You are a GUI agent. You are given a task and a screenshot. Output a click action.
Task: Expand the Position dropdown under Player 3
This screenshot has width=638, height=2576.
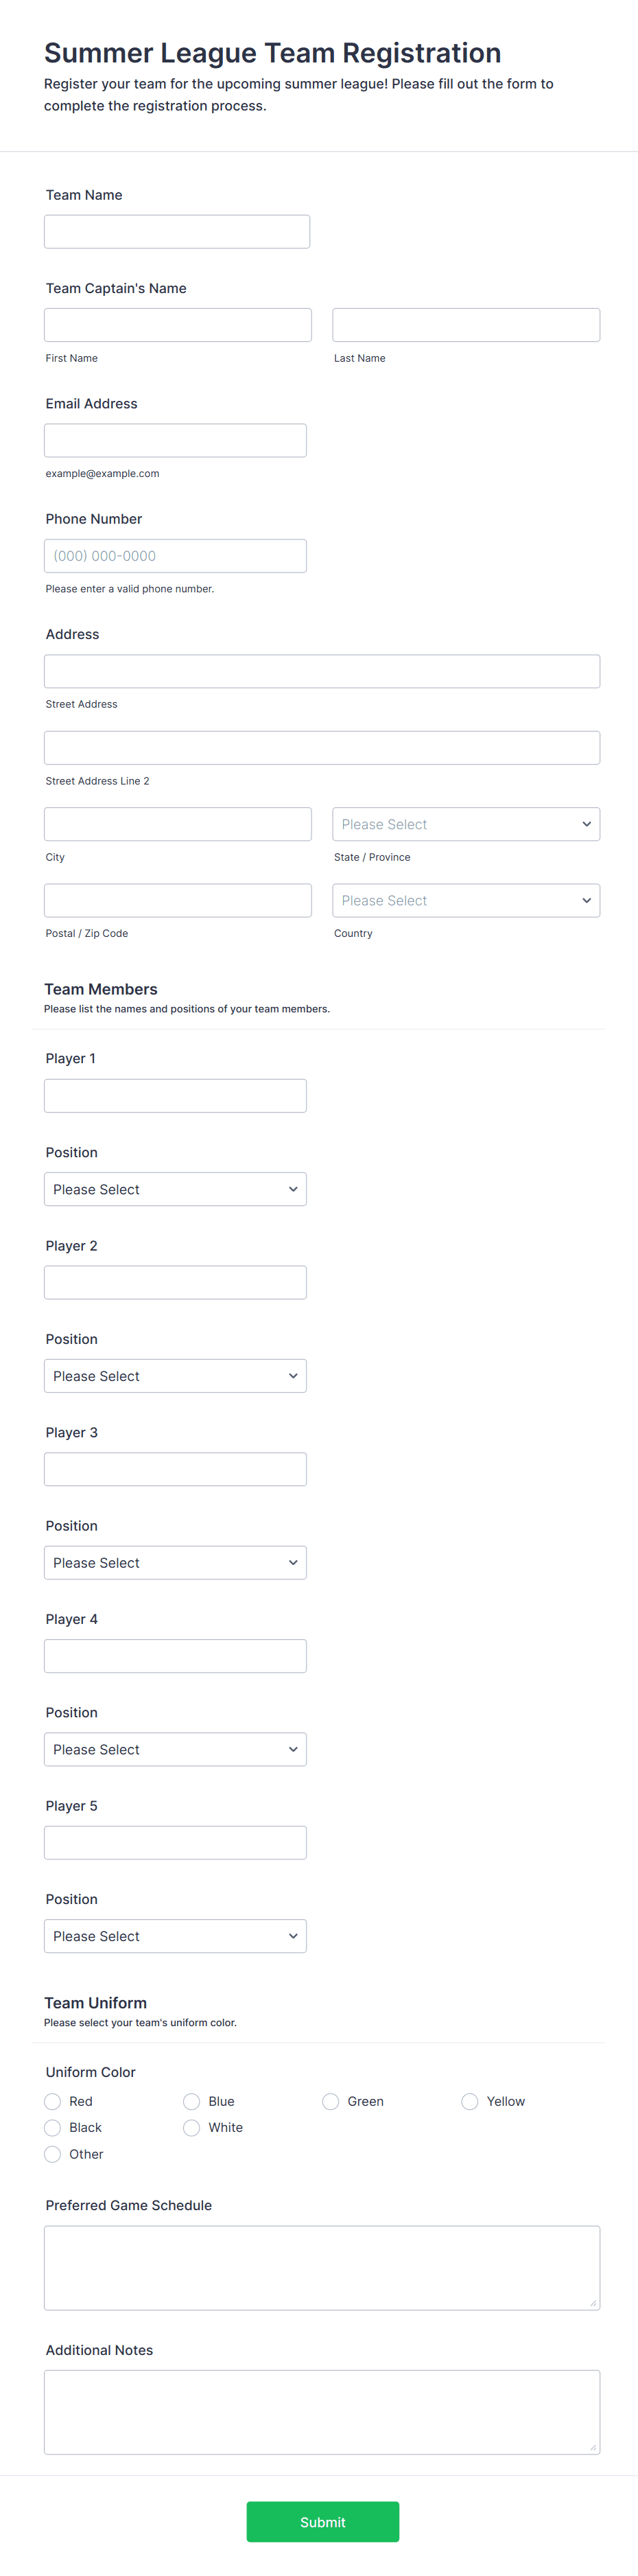pos(175,1562)
